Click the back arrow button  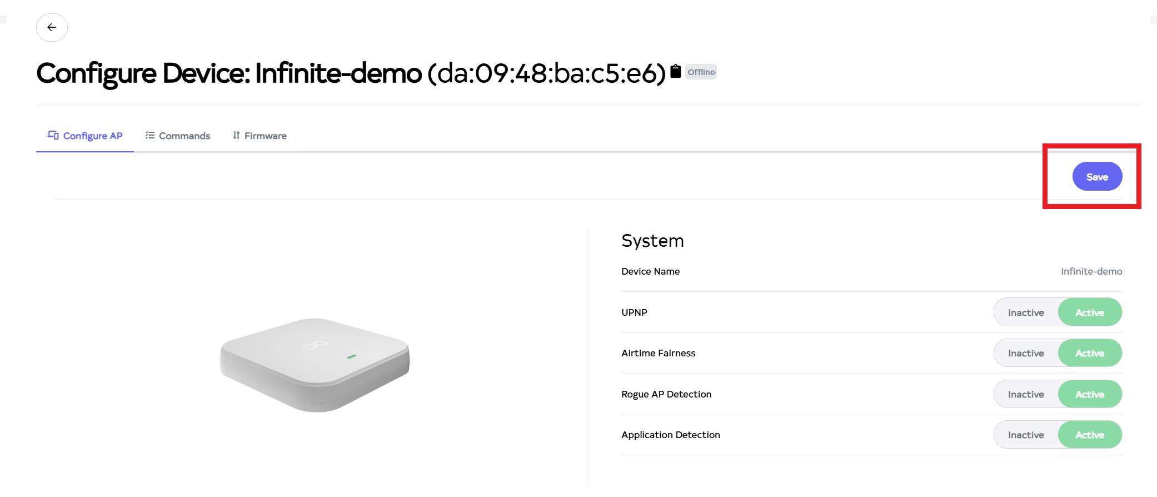(52, 27)
